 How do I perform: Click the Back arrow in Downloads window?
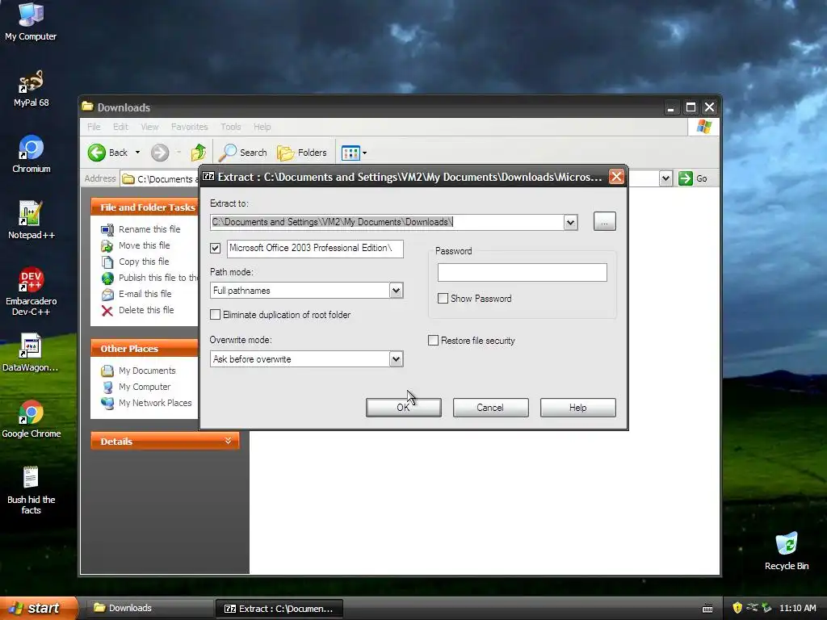point(97,153)
